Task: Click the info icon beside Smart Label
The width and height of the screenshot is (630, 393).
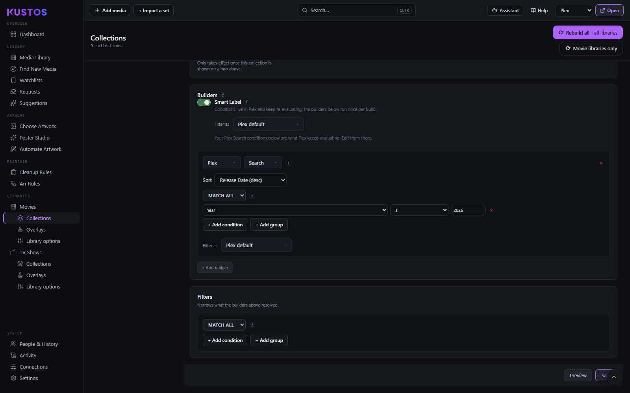Action: (x=247, y=102)
